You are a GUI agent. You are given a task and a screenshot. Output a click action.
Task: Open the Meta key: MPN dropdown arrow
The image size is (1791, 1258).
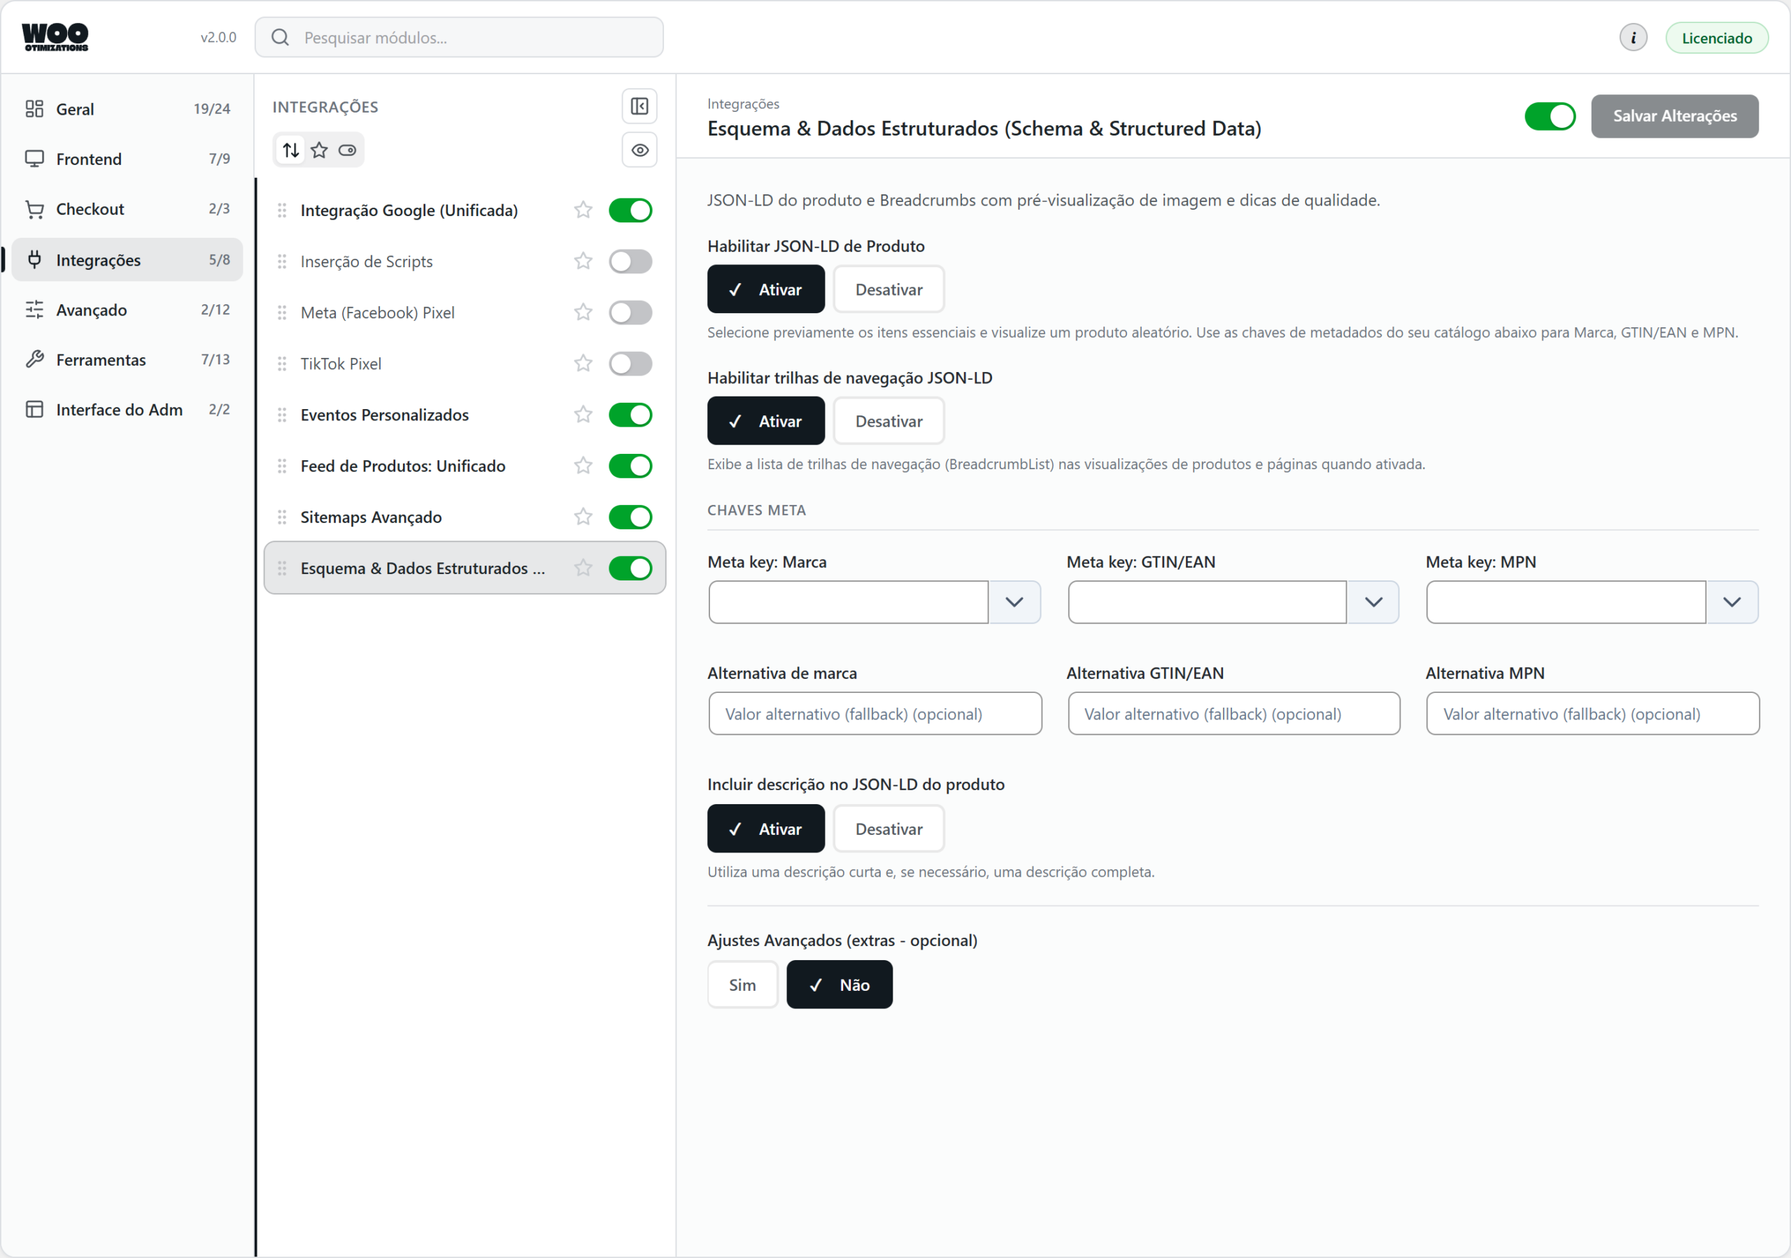tap(1732, 602)
